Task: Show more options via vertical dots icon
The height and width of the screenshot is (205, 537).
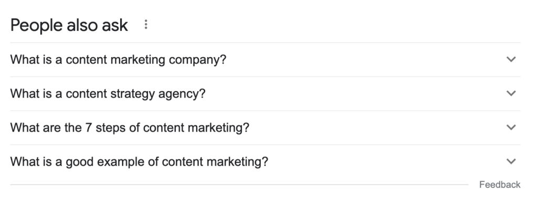Action: [146, 24]
